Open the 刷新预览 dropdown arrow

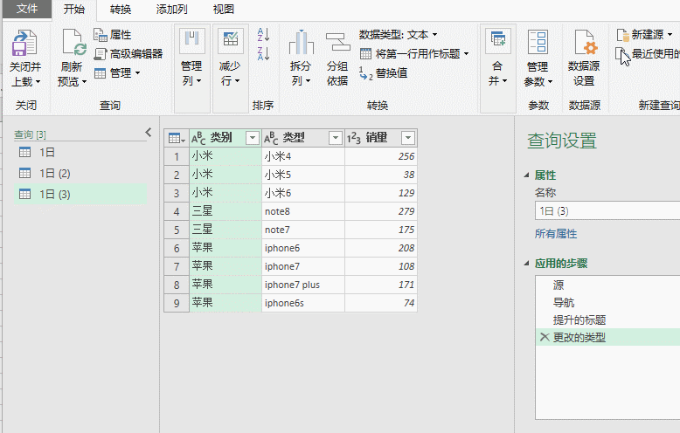click(84, 81)
